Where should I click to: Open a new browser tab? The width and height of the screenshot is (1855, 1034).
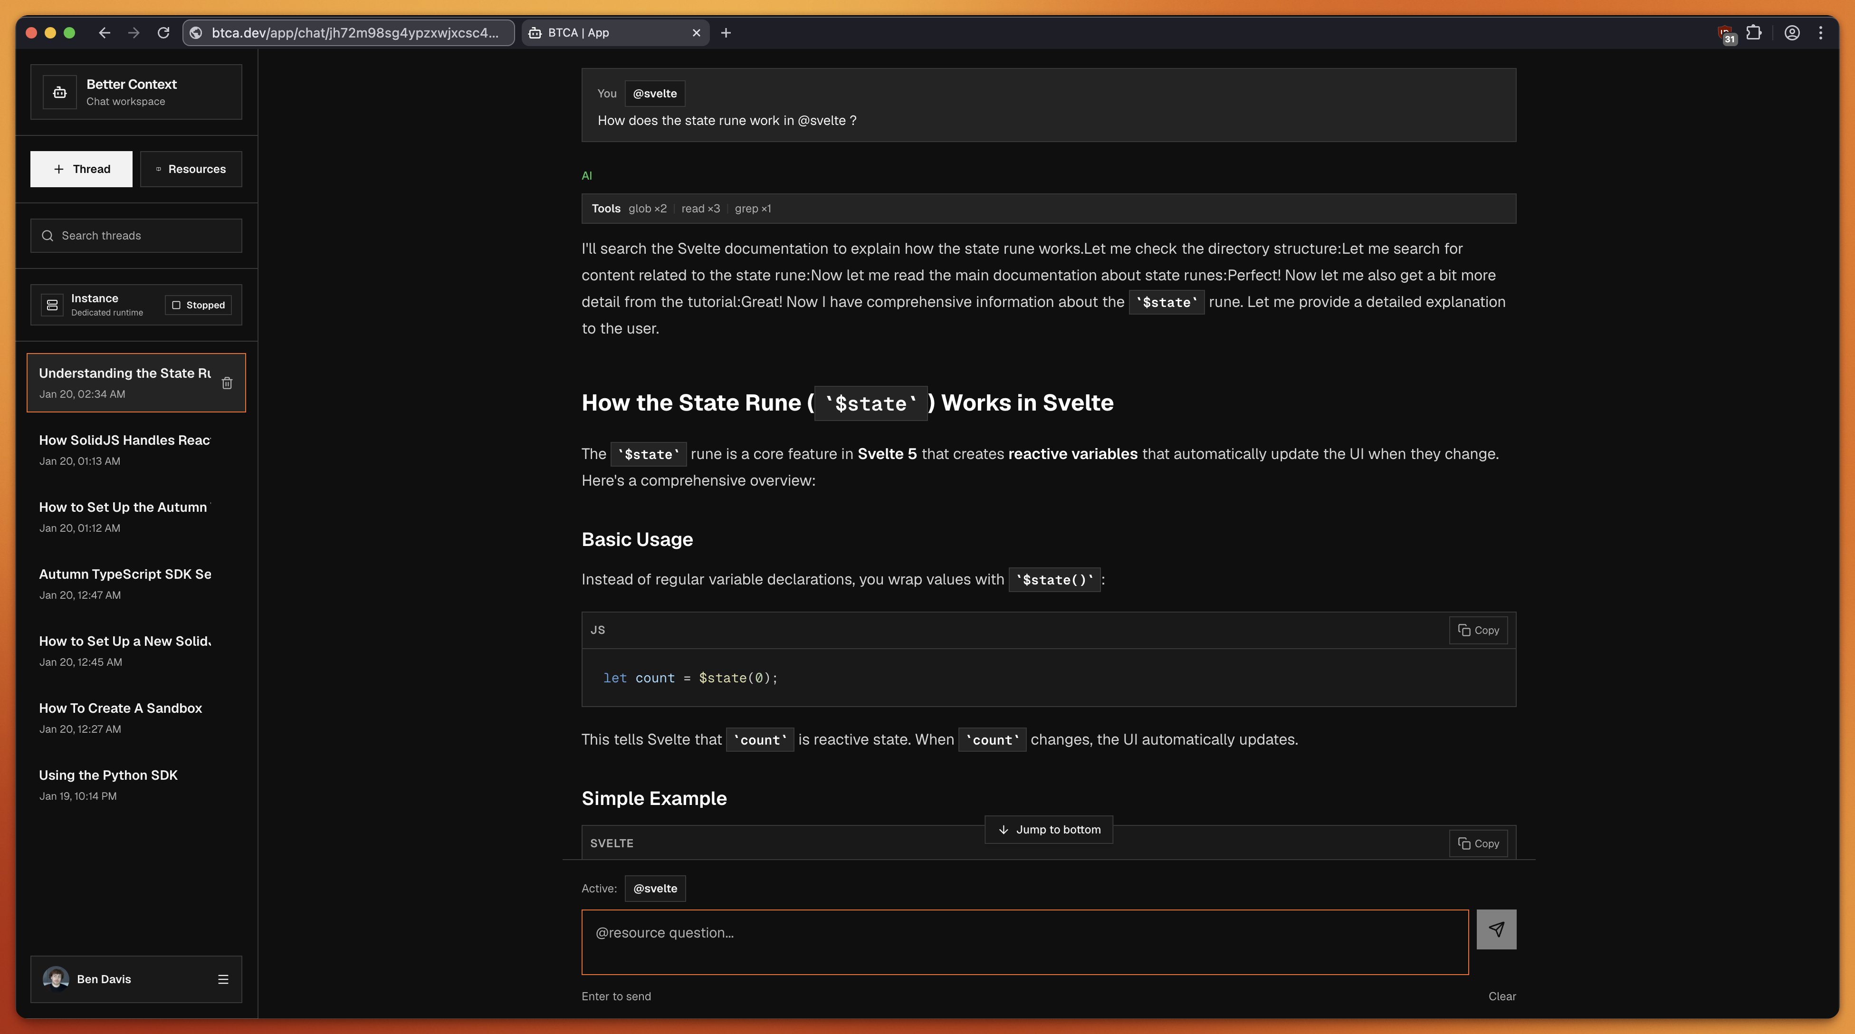[726, 33]
